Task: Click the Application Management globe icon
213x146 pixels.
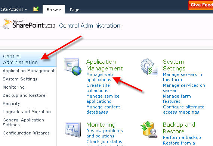Action: [x=72, y=67]
